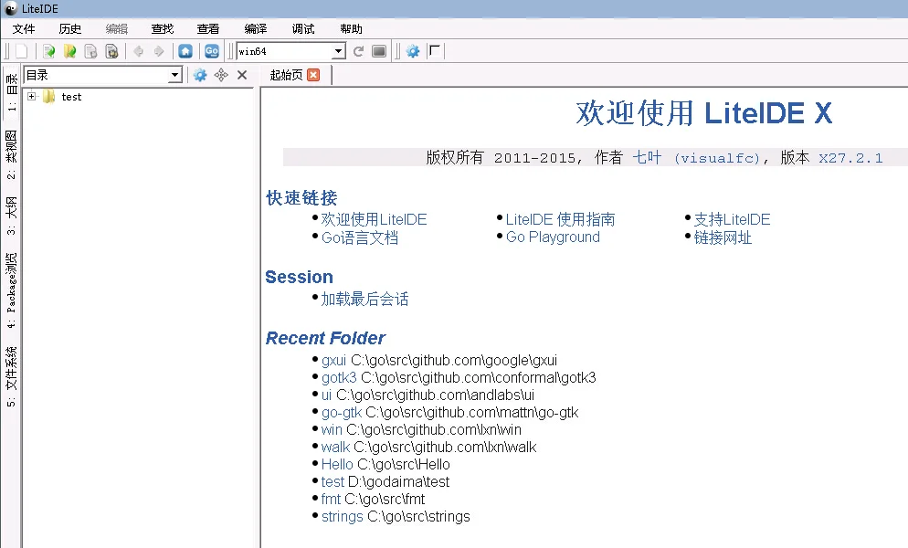Screen dimensions: 908x548
Task: Open the Go Playground link
Action: (553, 237)
